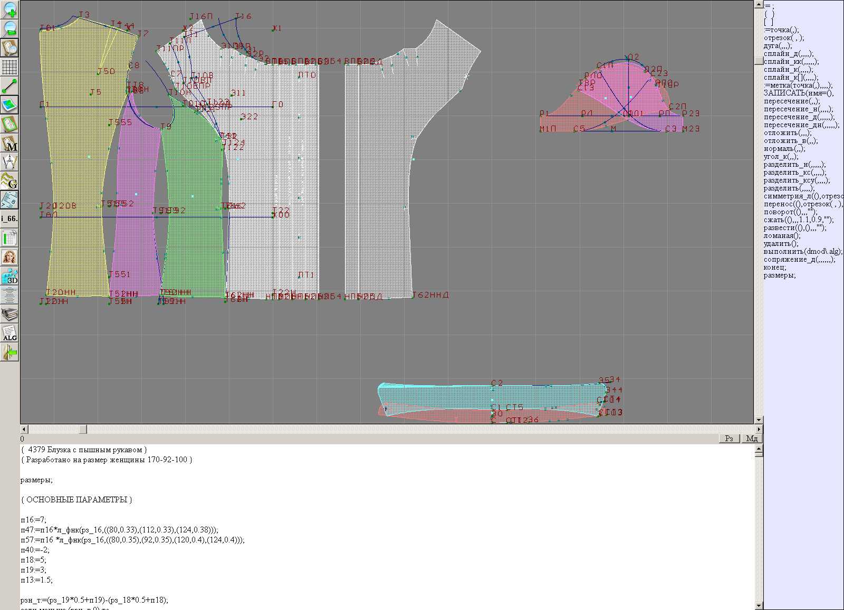Viewport: 844px width, 610px height.
Task: Open the green spreadsheet table icon
Action: click(9, 239)
